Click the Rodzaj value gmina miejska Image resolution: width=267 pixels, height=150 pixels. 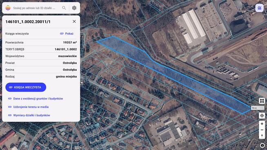tap(66, 76)
